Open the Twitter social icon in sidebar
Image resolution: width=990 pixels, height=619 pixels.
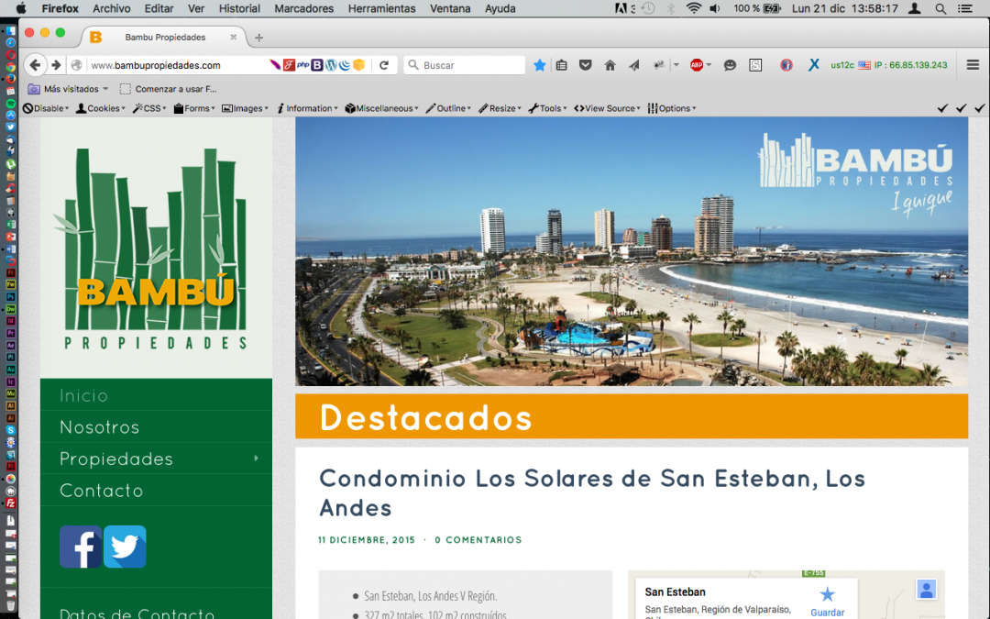click(125, 547)
